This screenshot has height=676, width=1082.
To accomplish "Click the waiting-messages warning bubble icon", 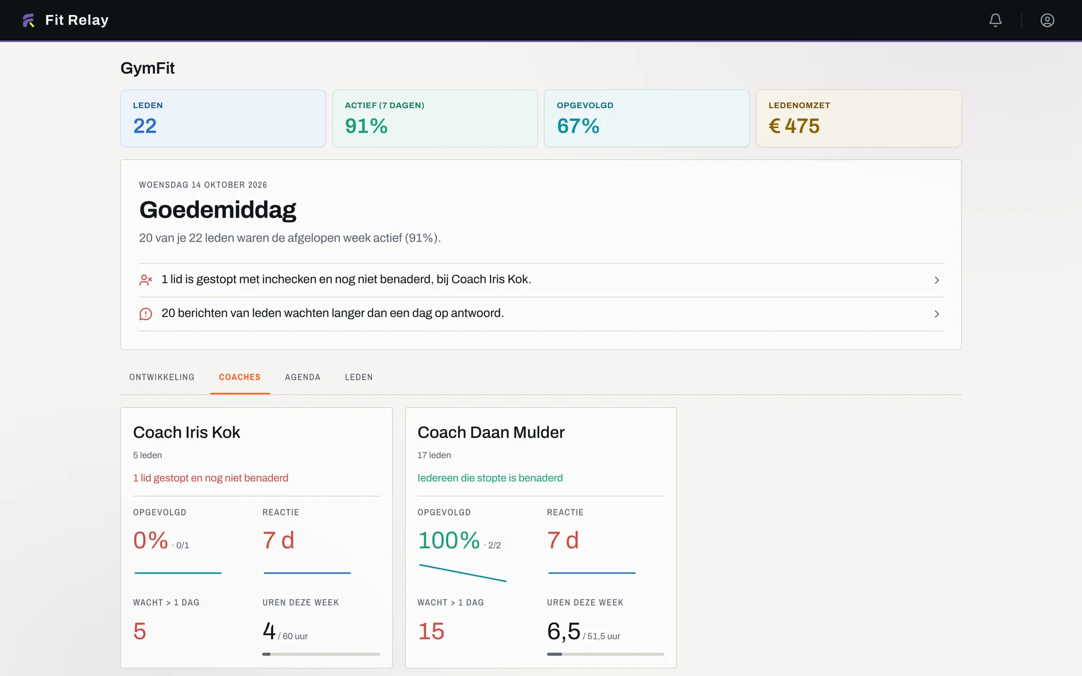I will [146, 314].
